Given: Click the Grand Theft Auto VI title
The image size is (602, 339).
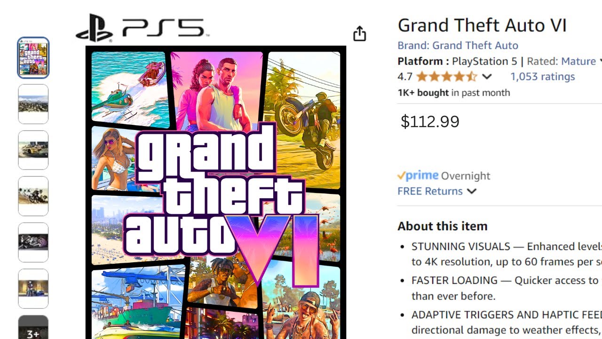Looking at the screenshot, I should (482, 25).
